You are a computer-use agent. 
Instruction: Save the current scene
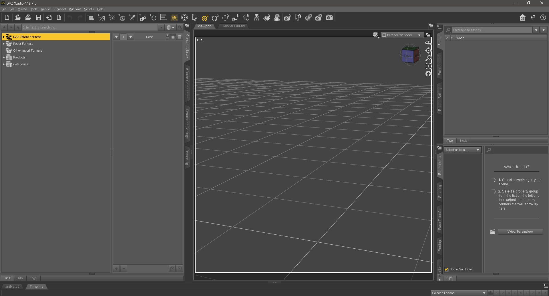pos(38,17)
